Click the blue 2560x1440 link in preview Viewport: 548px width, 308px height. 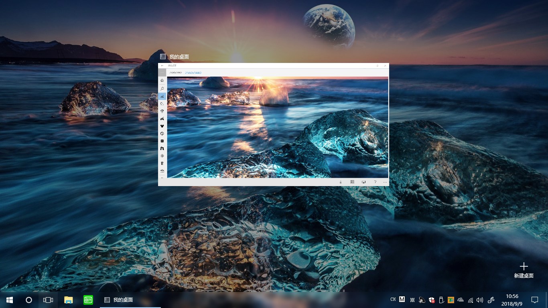point(193,73)
